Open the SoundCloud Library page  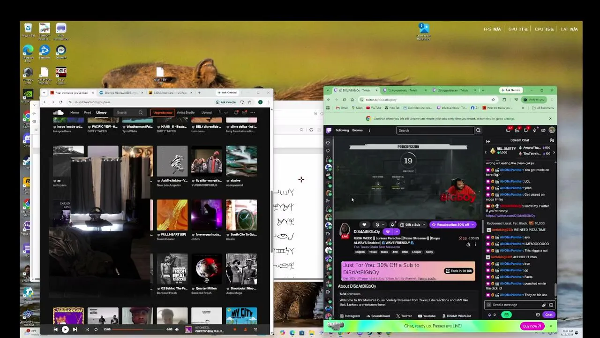(x=101, y=113)
